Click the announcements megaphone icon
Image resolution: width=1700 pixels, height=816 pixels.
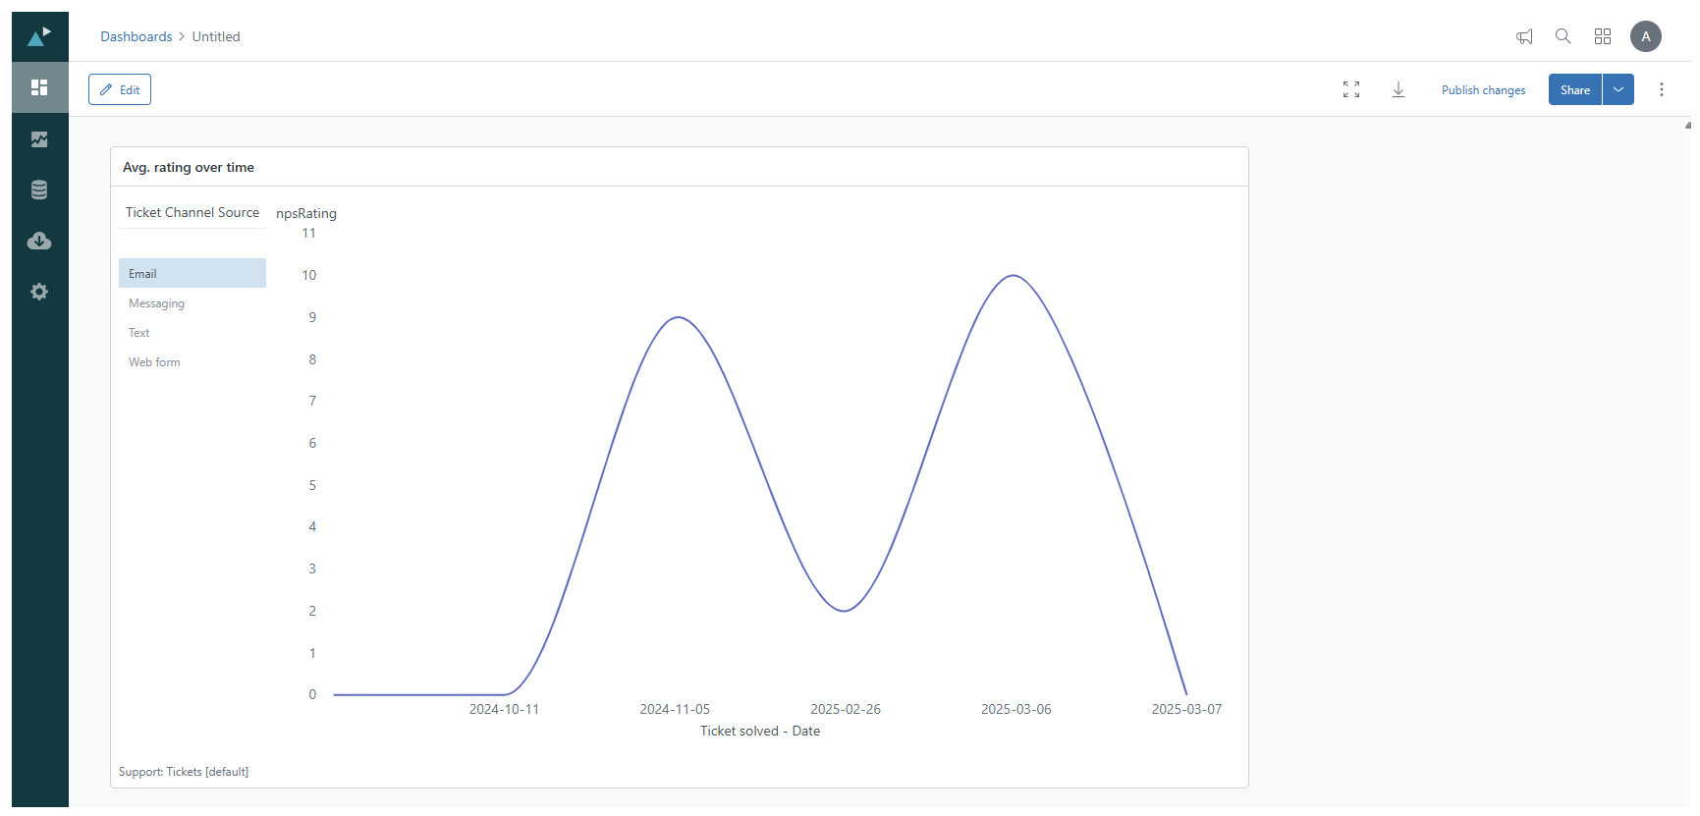pyautogui.click(x=1524, y=36)
